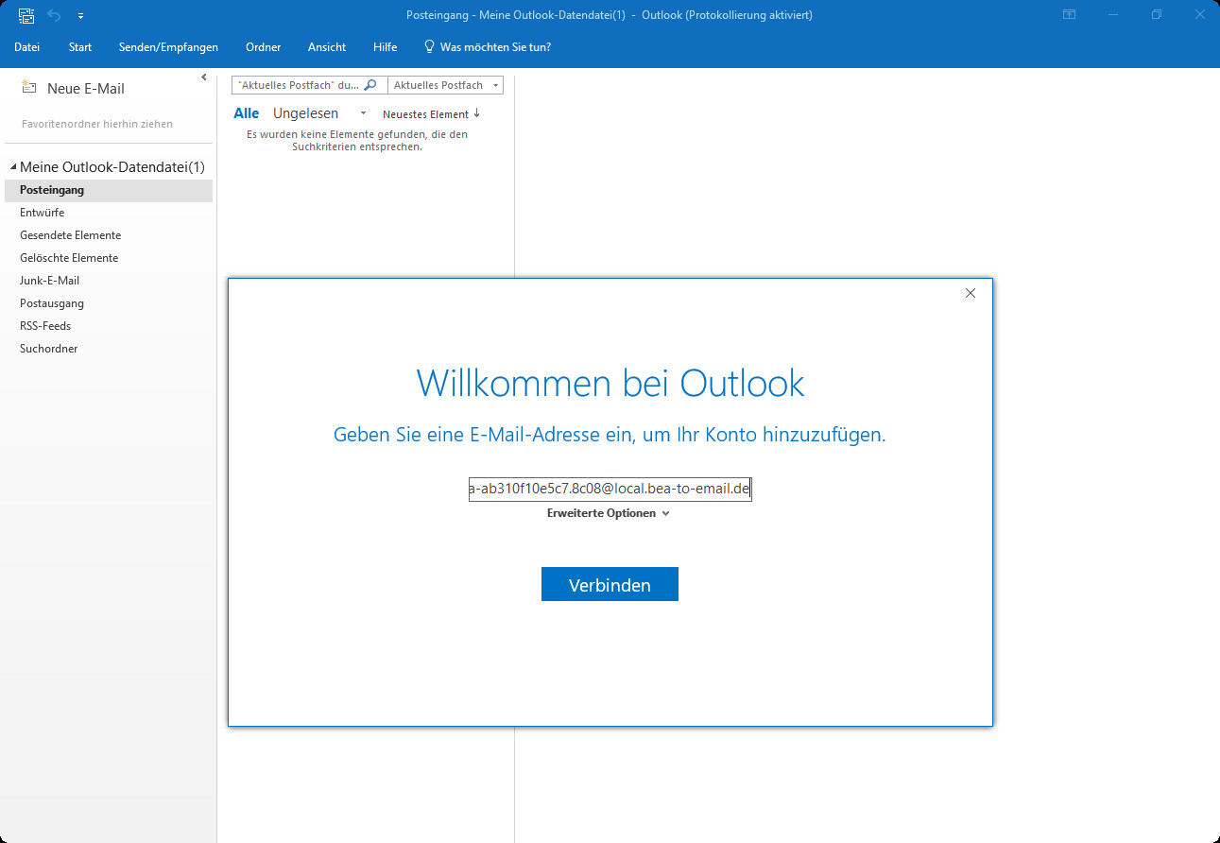Open the Senden/Empfangen tab
The width and height of the screenshot is (1220, 843).
pyautogui.click(x=168, y=47)
